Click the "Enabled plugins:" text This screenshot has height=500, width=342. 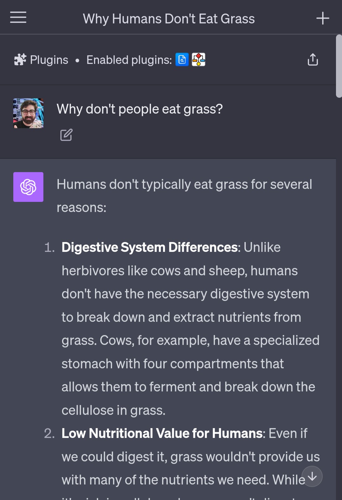click(x=129, y=60)
